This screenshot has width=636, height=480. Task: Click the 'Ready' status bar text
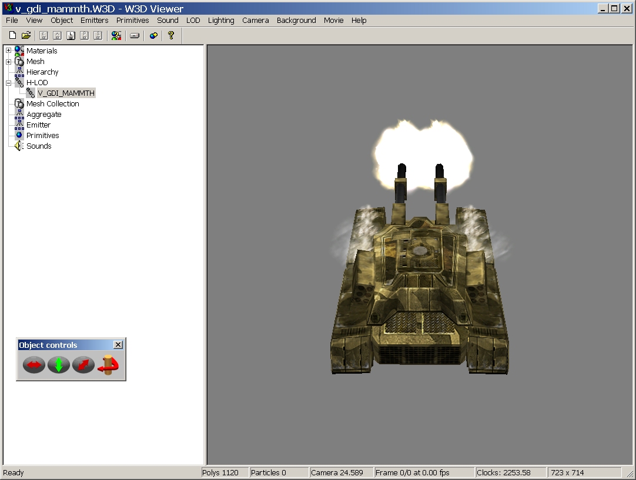14,473
